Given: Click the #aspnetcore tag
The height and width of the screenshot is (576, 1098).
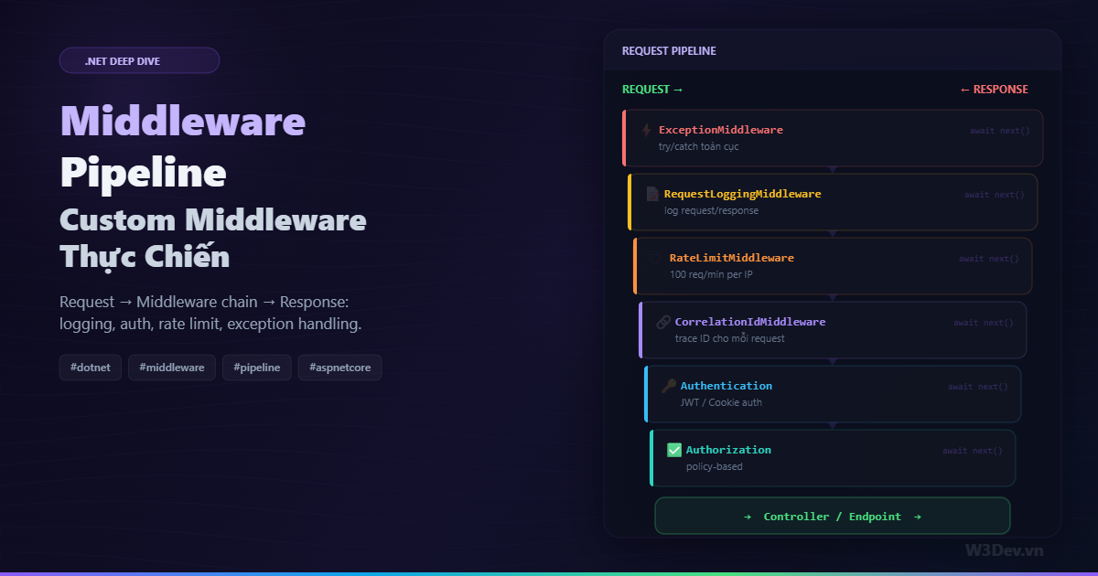Looking at the screenshot, I should 339,367.
